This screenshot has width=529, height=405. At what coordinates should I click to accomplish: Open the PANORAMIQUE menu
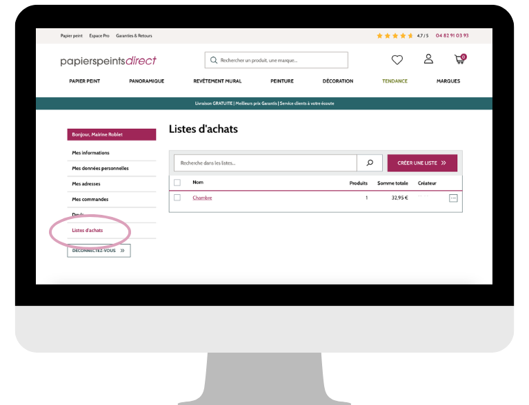(146, 81)
